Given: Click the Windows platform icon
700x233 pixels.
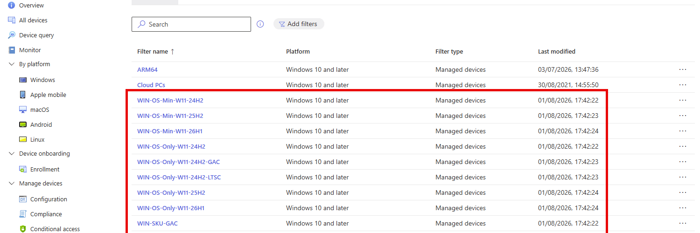Looking at the screenshot, I should pos(23,80).
